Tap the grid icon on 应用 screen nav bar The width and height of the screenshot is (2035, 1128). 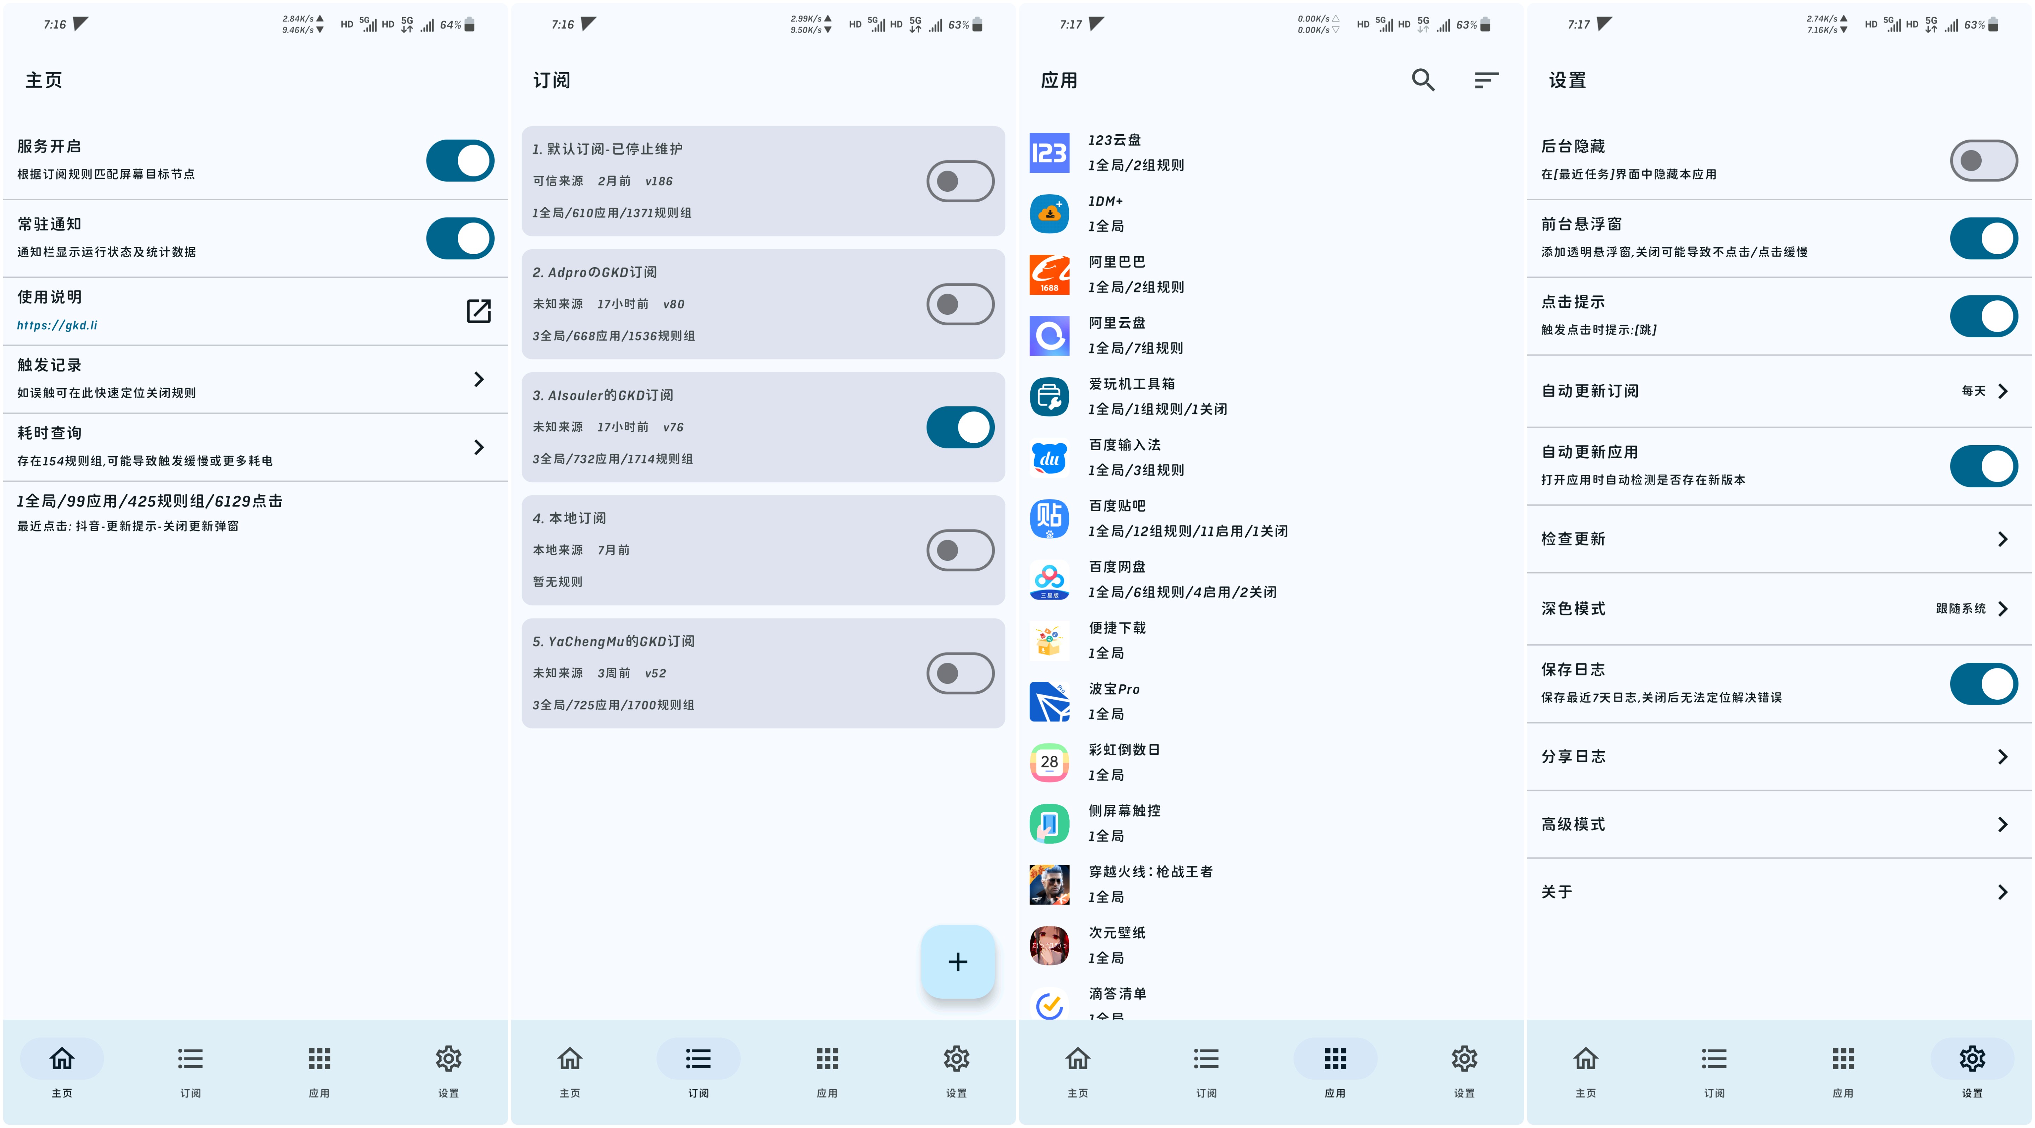coord(1335,1058)
